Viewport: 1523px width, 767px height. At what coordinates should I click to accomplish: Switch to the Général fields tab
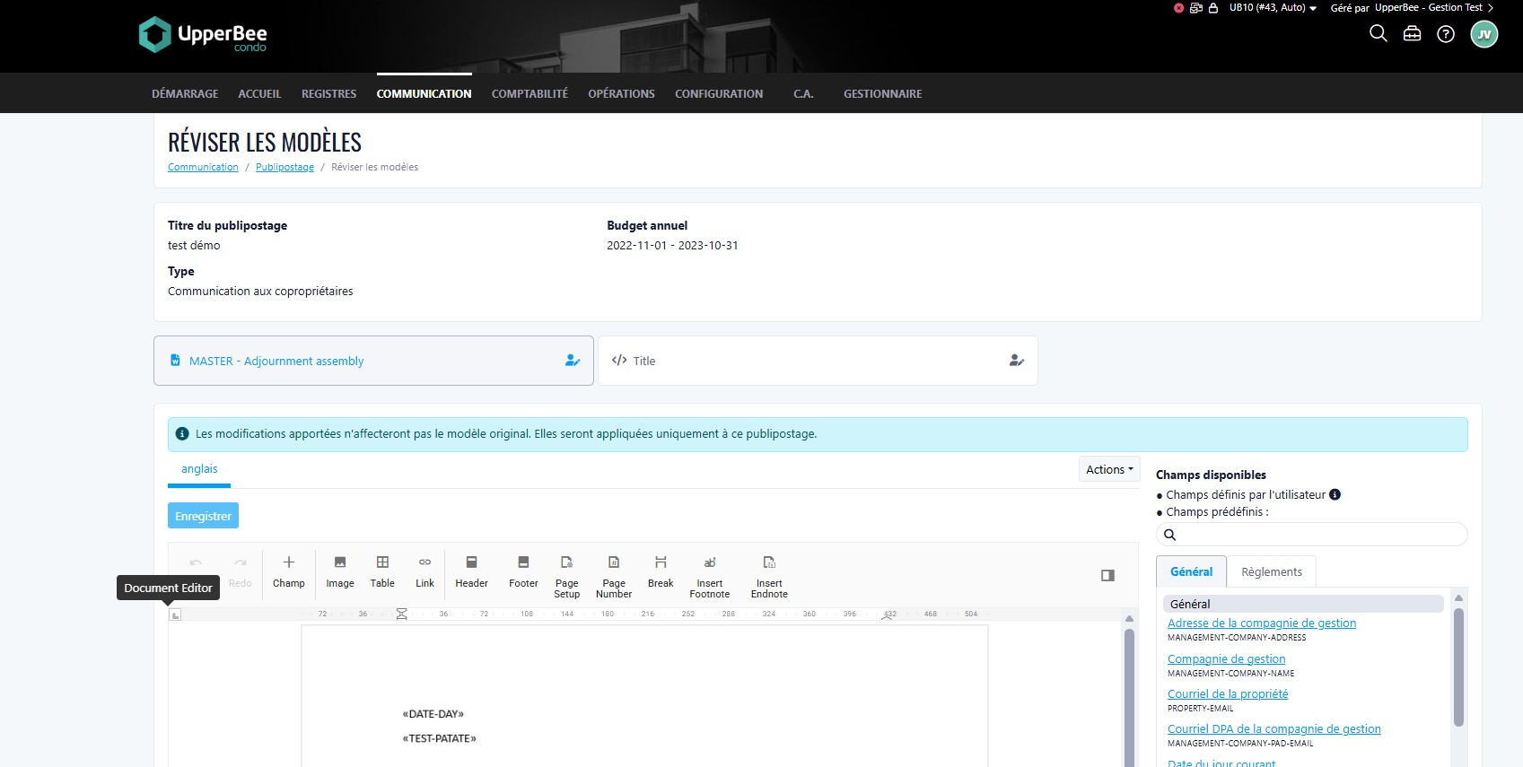click(x=1191, y=571)
